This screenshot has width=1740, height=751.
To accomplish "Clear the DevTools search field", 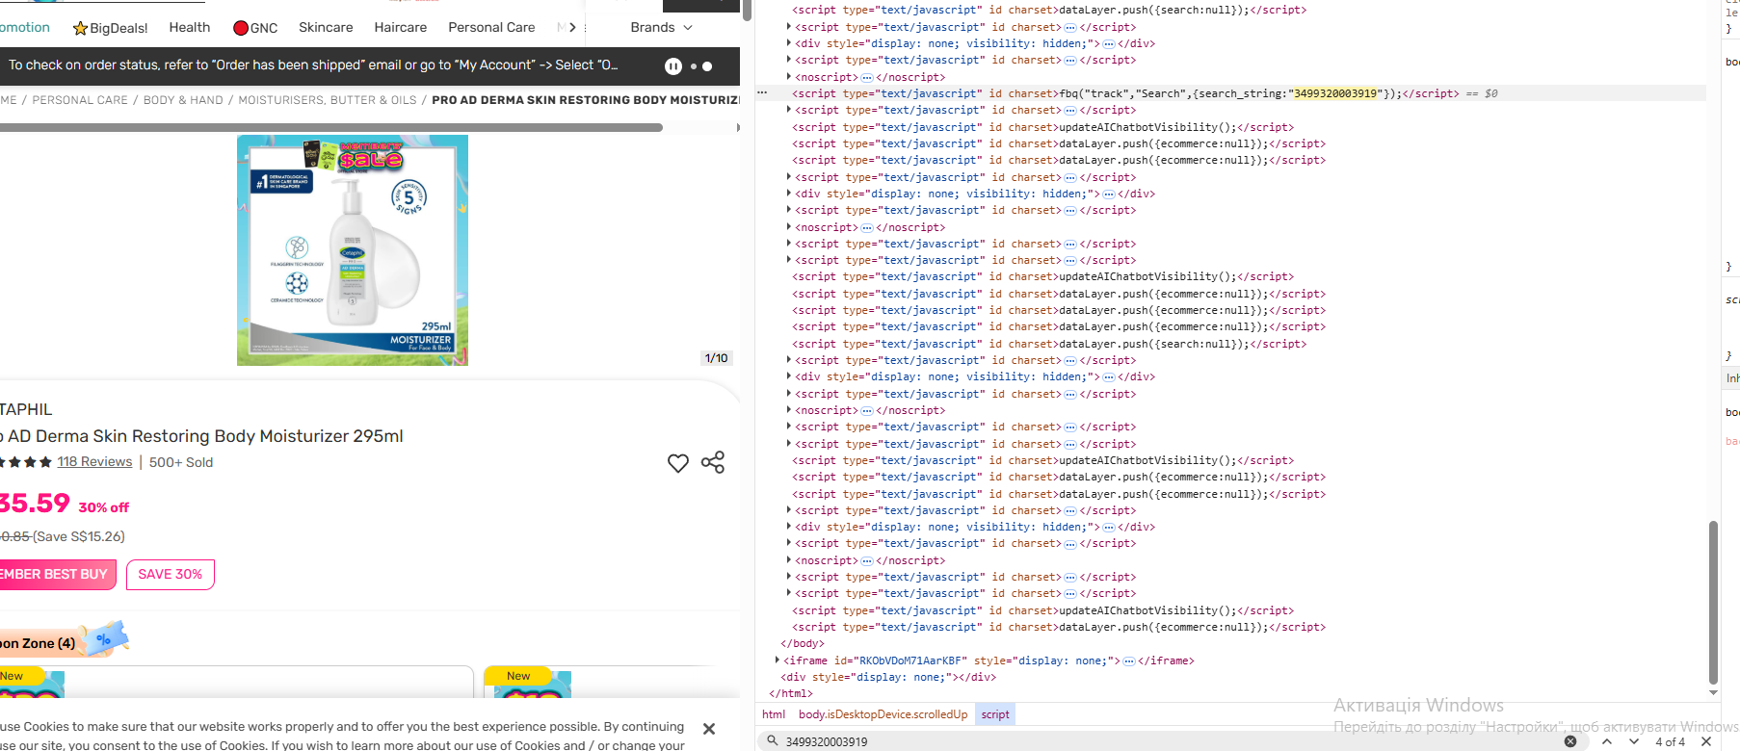I will 1570,741.
